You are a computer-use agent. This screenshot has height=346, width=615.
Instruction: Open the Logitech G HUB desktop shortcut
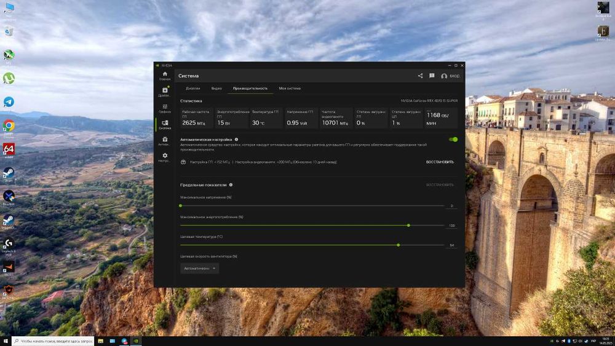[9, 244]
